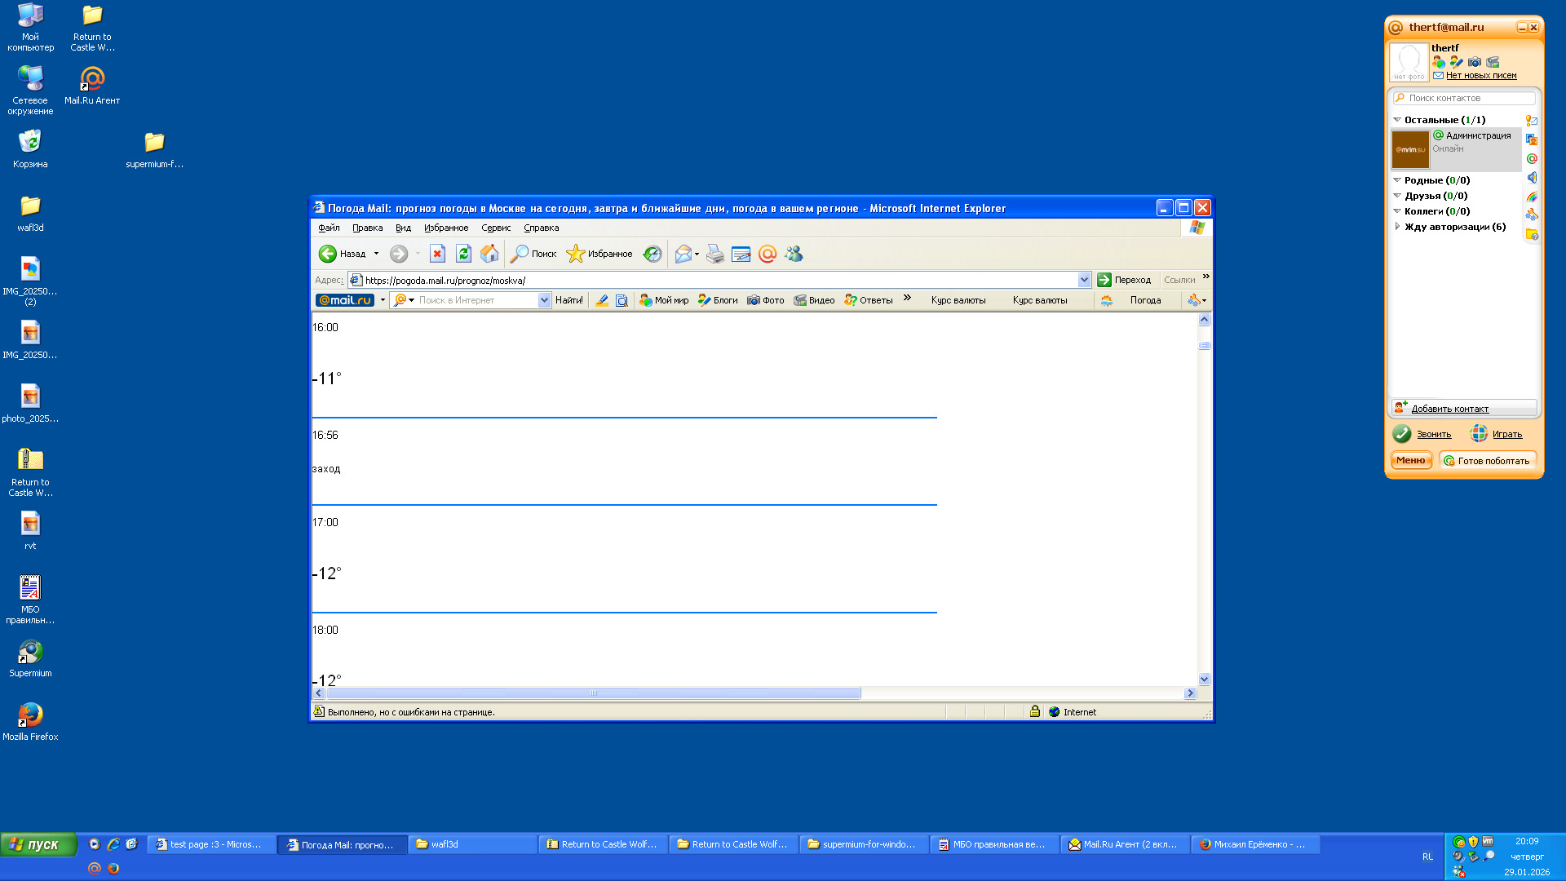Screen dimensions: 1566x881
Task: Click the 'Добавить контакт' link
Action: point(1449,409)
